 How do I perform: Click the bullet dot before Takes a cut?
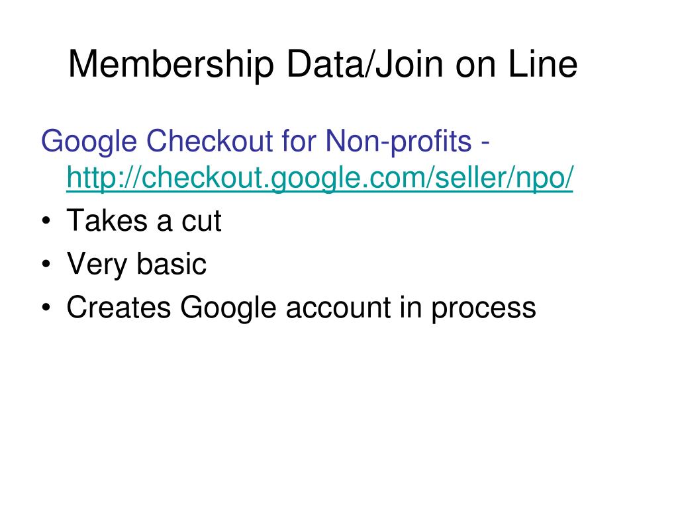[x=46, y=221]
